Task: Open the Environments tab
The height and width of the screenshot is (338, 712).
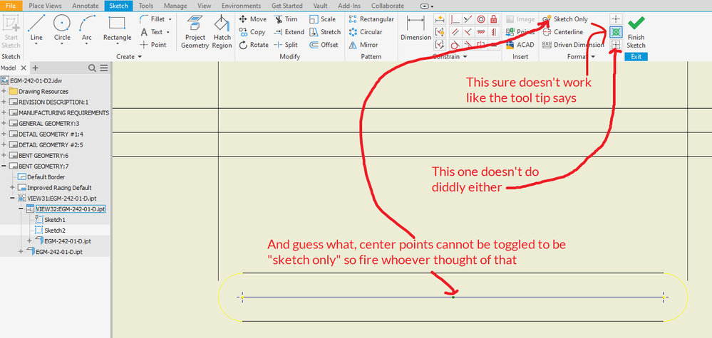Action: [241, 6]
